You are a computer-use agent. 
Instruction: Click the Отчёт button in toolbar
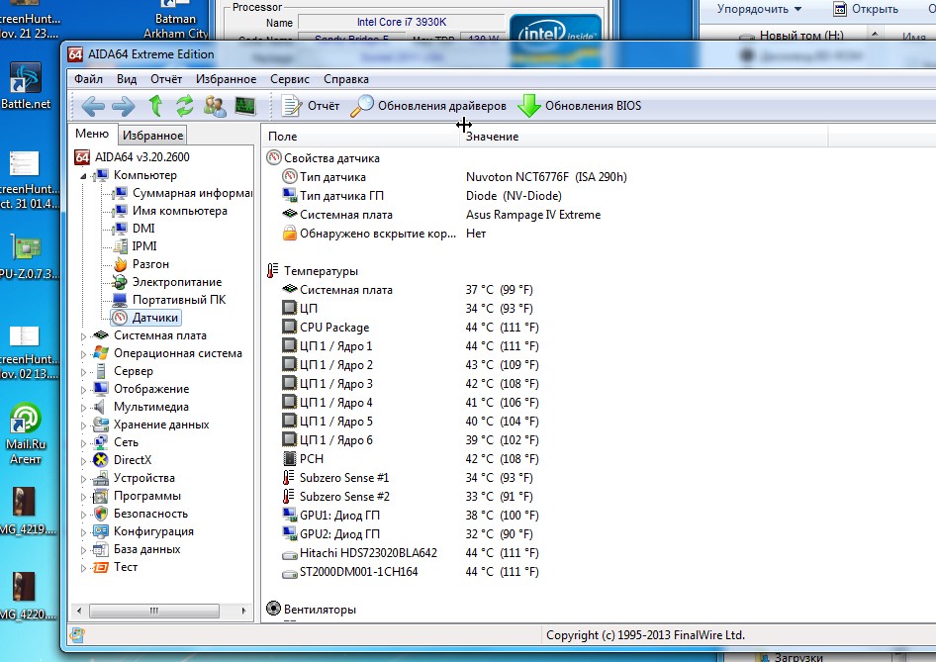pos(311,106)
